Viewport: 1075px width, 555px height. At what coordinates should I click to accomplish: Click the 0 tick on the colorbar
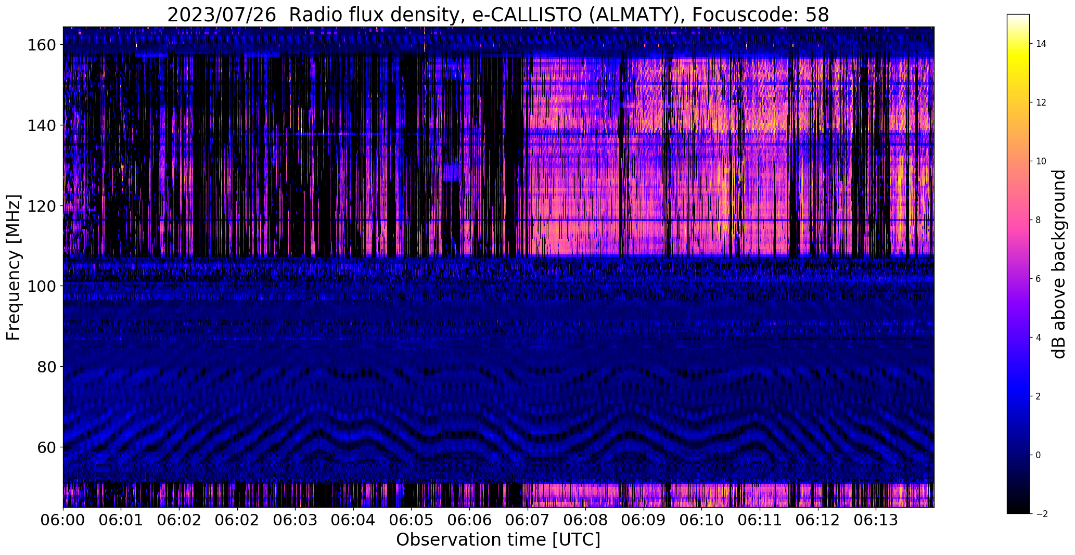[x=1038, y=455]
